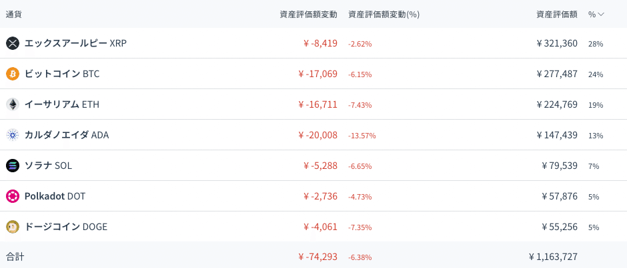Click the Polkadot pink icon
This screenshot has width=627, height=268.
13,196
